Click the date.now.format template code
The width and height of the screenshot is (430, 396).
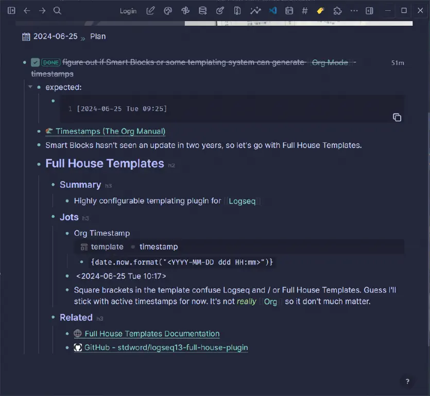(x=182, y=262)
